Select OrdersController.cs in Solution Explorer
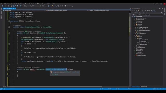The image size is (166, 93). click(143, 29)
